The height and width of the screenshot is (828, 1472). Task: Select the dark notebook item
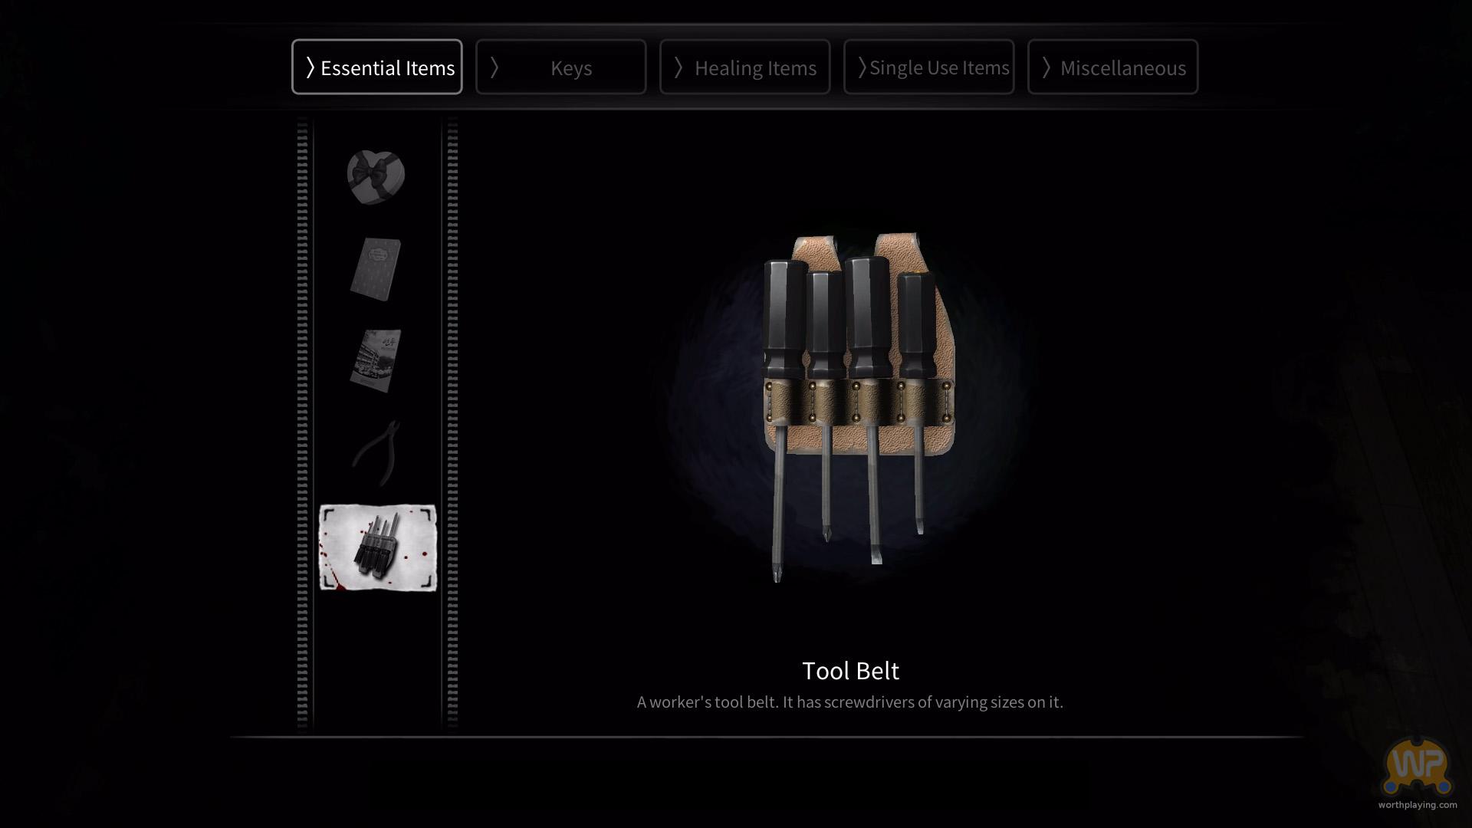pos(376,269)
